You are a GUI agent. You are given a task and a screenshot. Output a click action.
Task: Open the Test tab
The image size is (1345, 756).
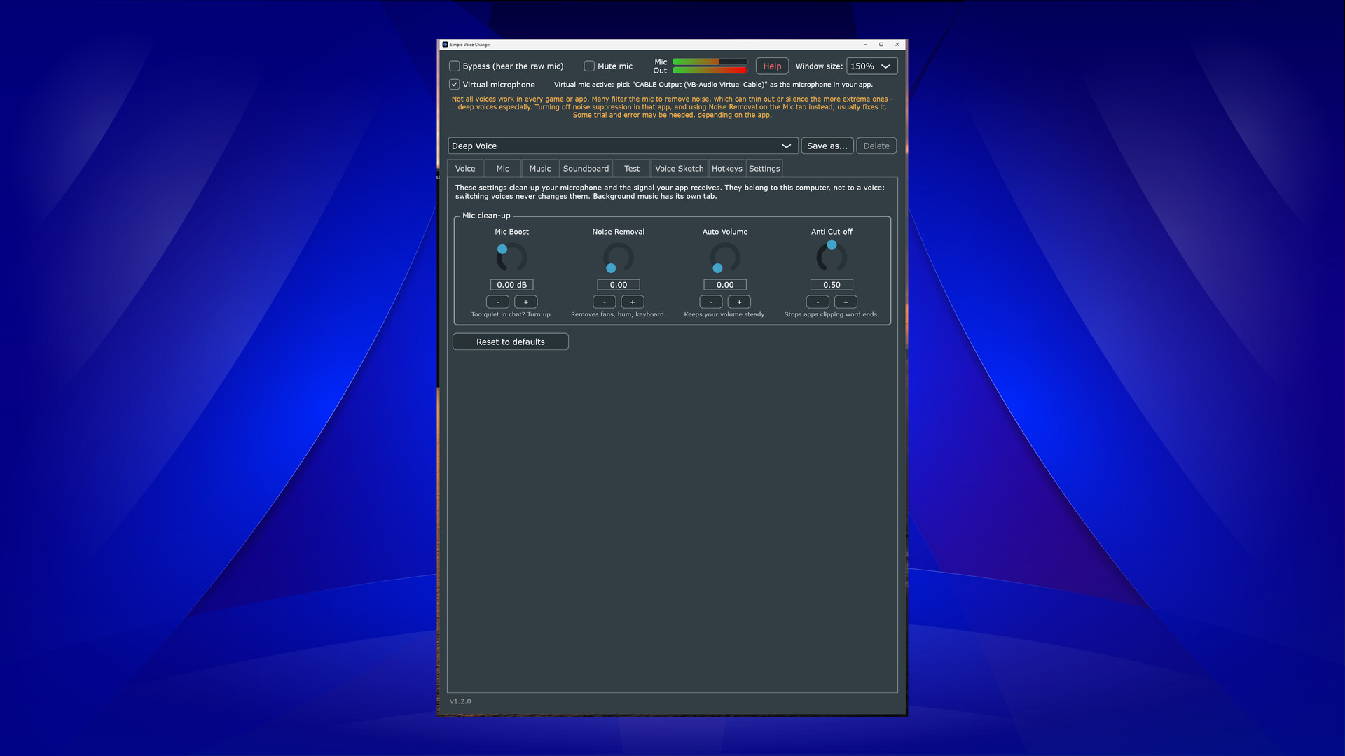[x=632, y=169]
